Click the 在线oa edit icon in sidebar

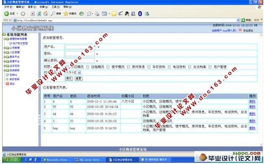pyautogui.click(x=7, y=75)
